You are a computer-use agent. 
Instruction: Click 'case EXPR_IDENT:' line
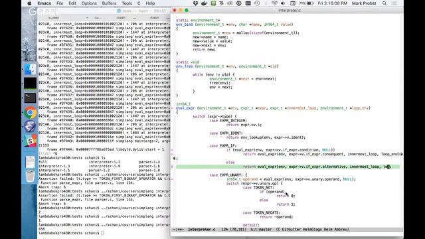(x=226, y=133)
